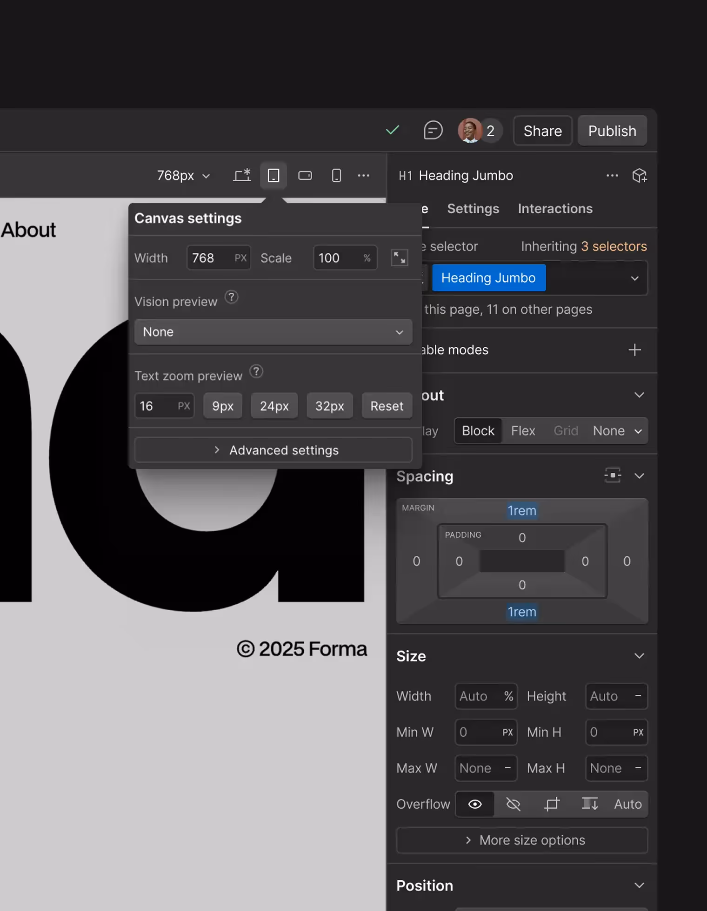Viewport: 707px width, 911px height.
Task: Click the Size Width Auto input
Action: click(x=486, y=696)
